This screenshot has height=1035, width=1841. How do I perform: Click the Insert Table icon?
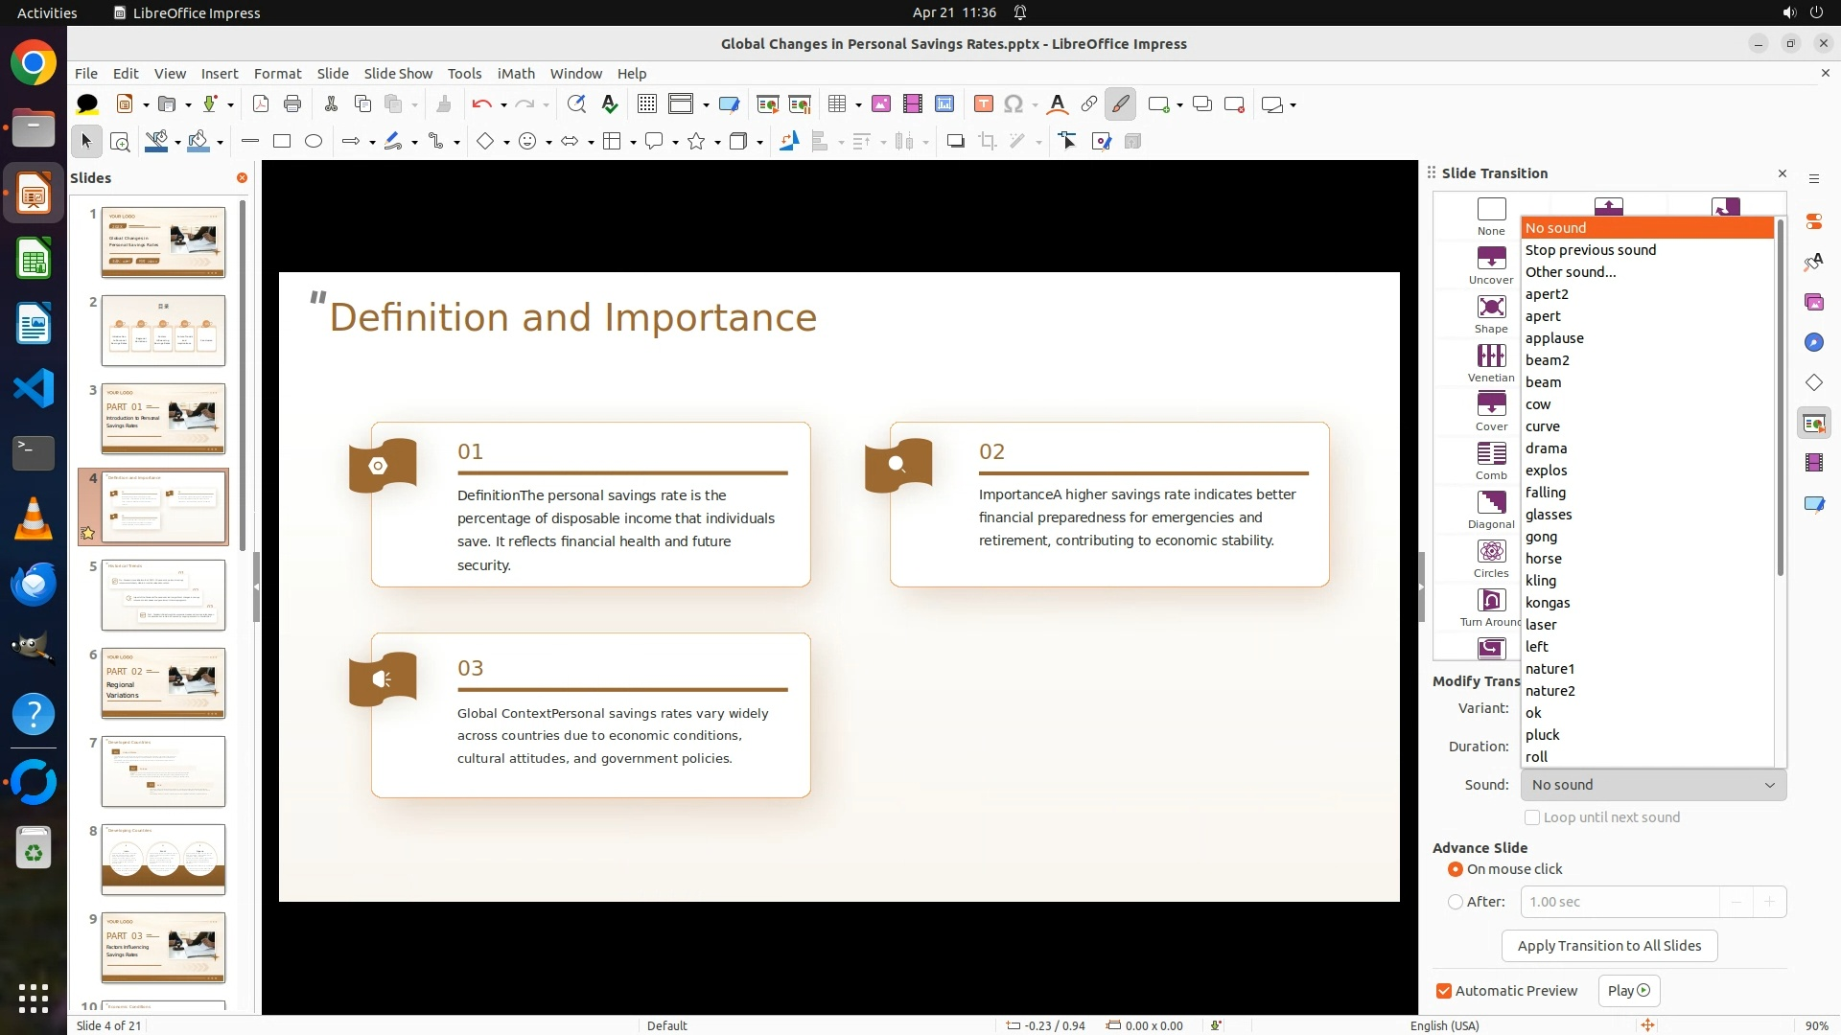pyautogui.click(x=837, y=104)
